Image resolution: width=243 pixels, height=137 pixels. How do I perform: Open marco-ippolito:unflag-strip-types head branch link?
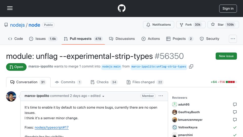click(159, 67)
